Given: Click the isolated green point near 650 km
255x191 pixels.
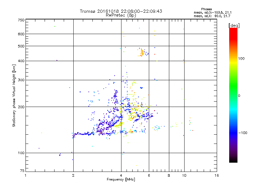Looking at the screenshot, I should tap(55, 26).
